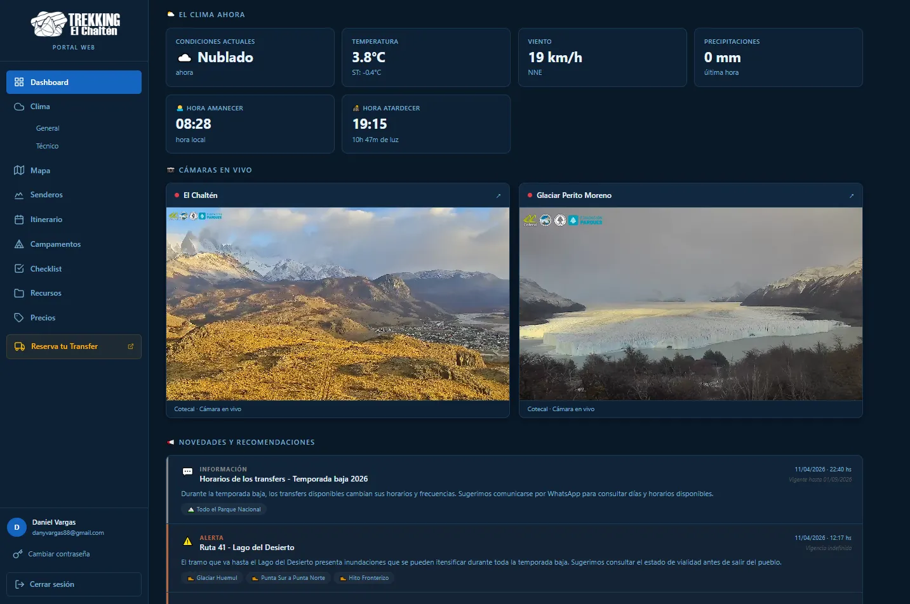Click the Glaciar Huemul tag
The height and width of the screenshot is (604, 910).
[212, 578]
